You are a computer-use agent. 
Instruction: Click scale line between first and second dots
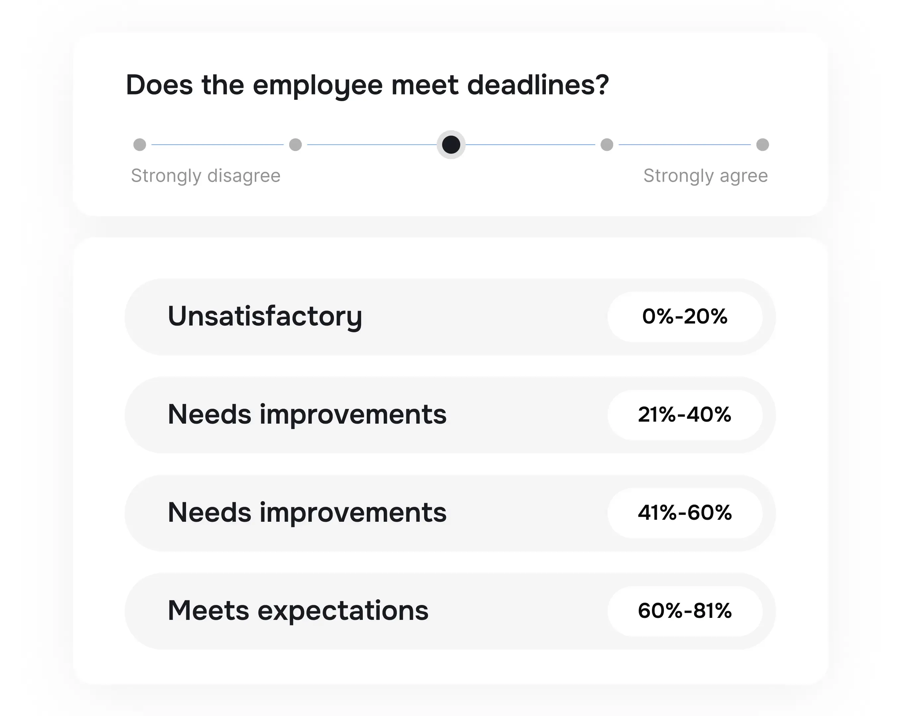click(x=218, y=145)
